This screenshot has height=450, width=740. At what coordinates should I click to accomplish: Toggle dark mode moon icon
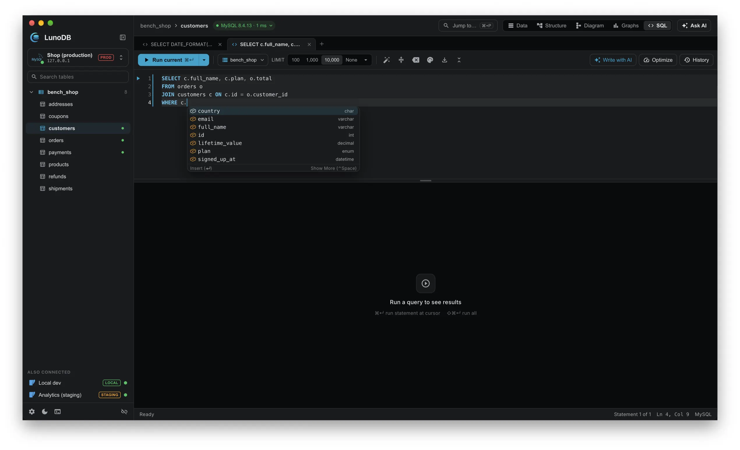tap(45, 412)
